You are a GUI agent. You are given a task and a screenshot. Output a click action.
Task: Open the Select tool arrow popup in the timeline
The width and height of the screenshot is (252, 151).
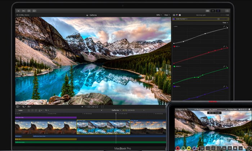point(47,110)
